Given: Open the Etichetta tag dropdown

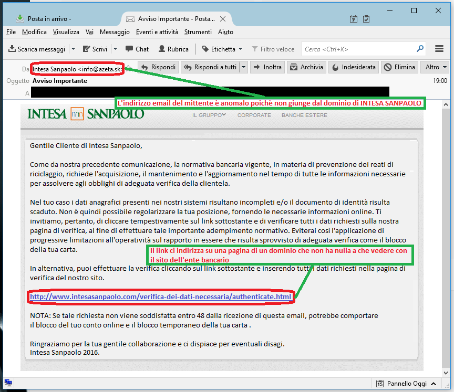Looking at the screenshot, I should click(x=222, y=49).
